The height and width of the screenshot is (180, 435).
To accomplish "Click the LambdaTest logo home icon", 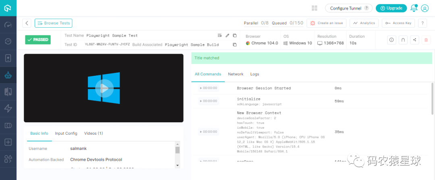I will pos(8,8).
